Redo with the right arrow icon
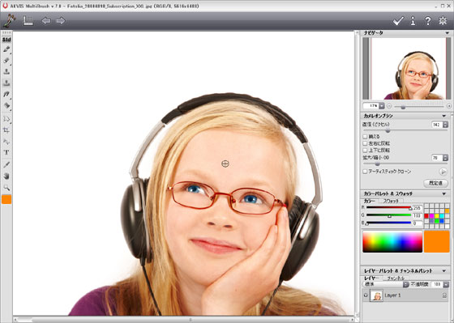The image size is (454, 323). click(x=61, y=21)
